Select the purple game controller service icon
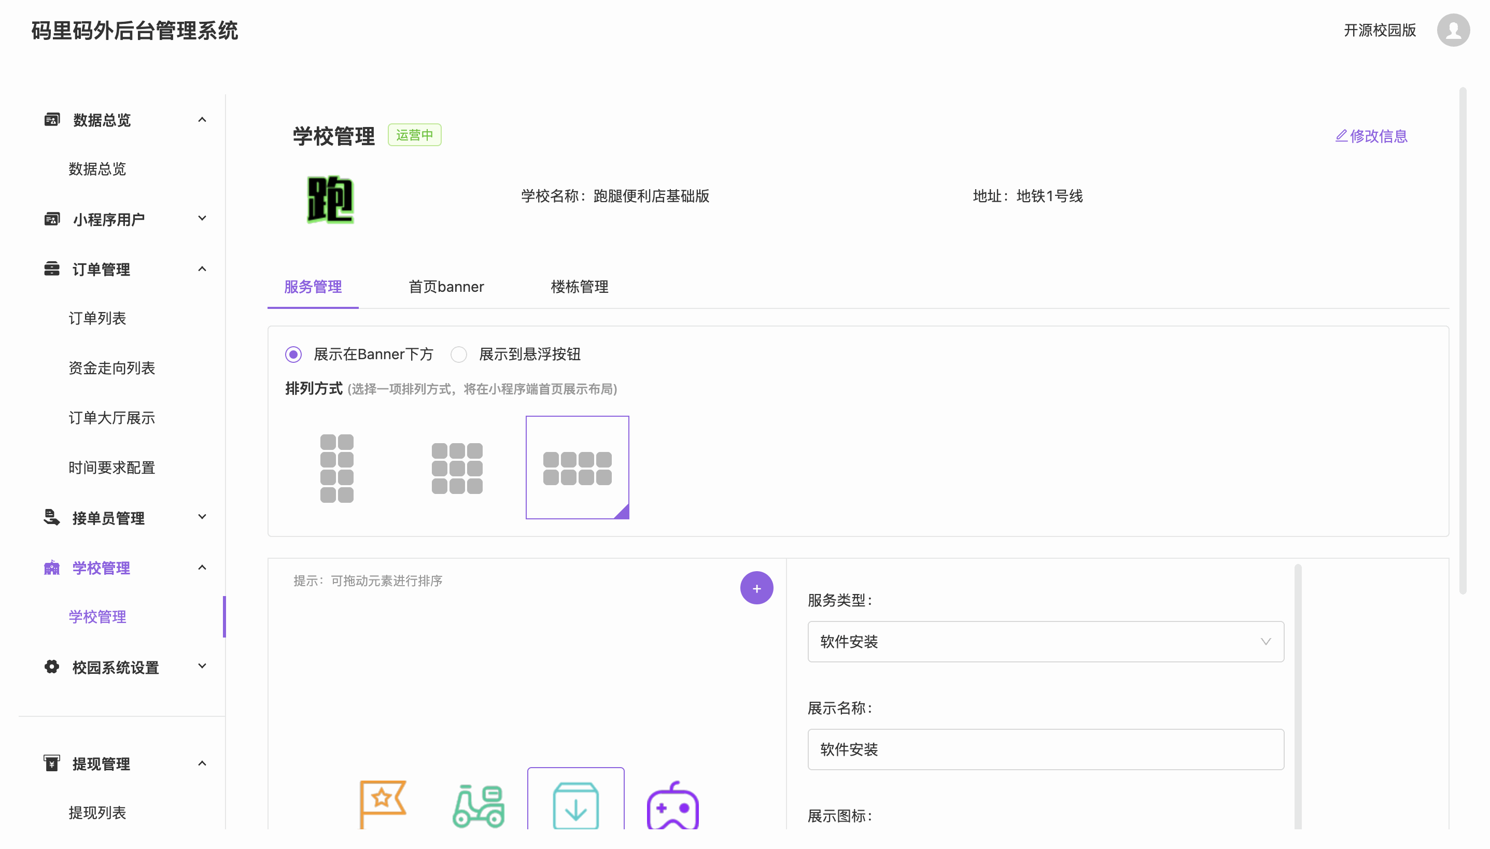Screen dimensions: 1490x849 [x=672, y=806]
